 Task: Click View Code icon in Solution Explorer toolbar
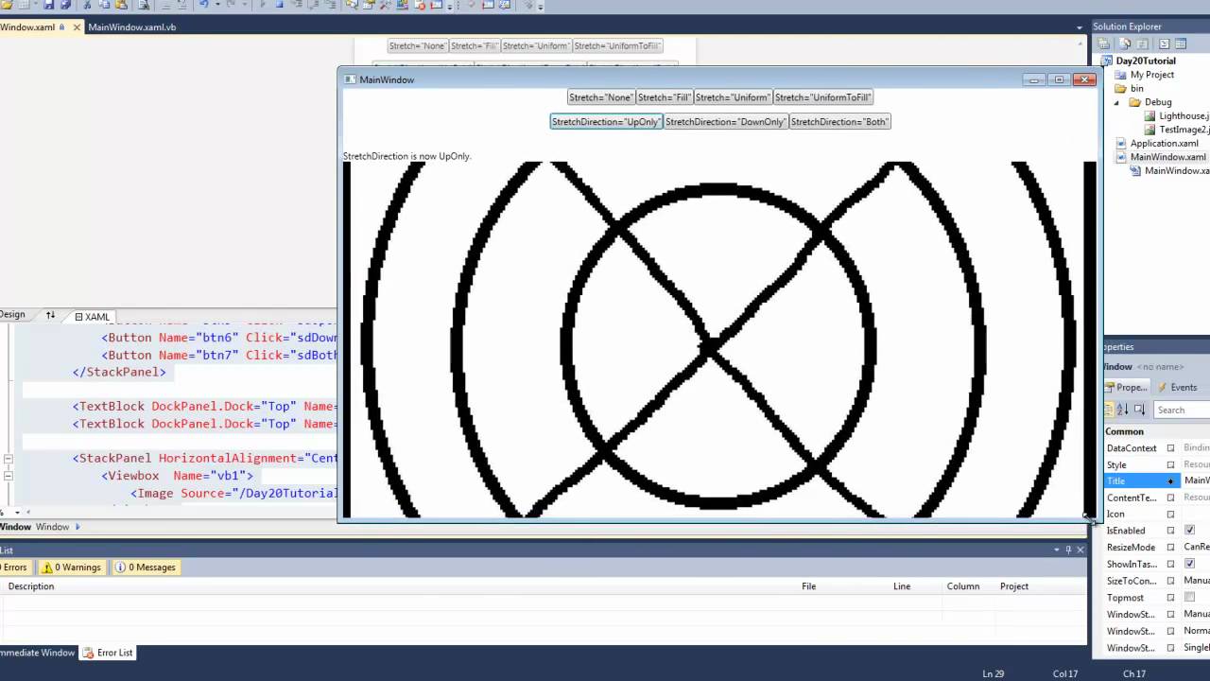tap(1164, 44)
